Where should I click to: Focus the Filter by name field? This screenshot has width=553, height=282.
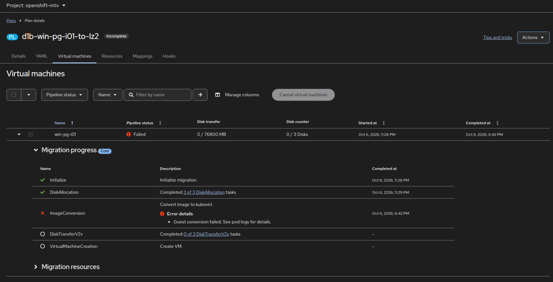(158, 95)
